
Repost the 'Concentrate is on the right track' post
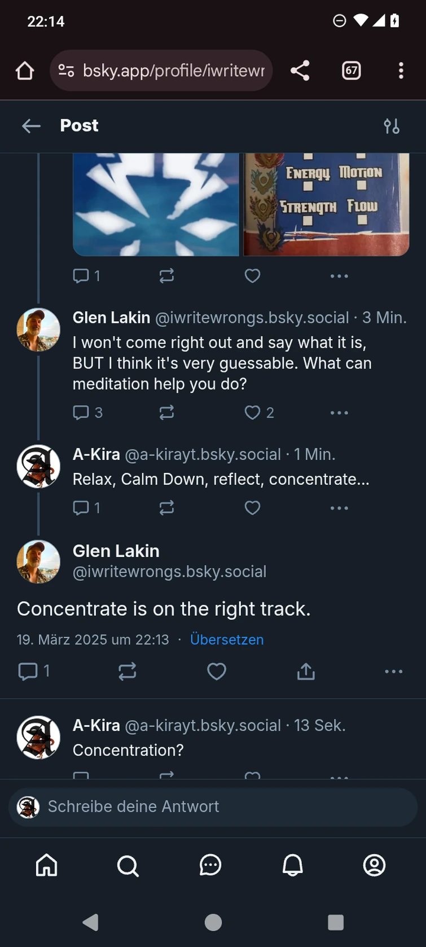pyautogui.click(x=128, y=671)
